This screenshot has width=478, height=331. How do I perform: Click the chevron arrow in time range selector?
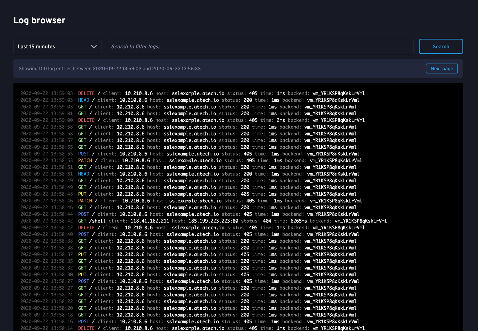click(x=94, y=47)
